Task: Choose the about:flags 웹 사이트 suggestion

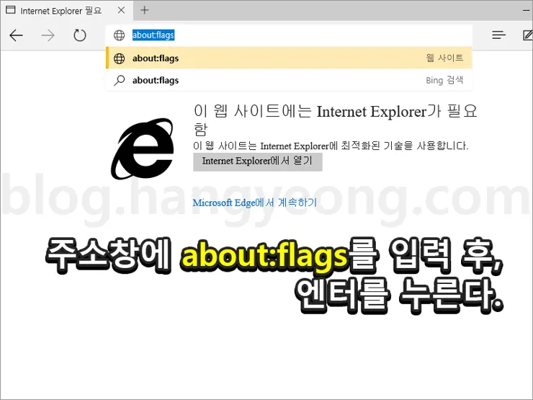Action: pos(289,58)
